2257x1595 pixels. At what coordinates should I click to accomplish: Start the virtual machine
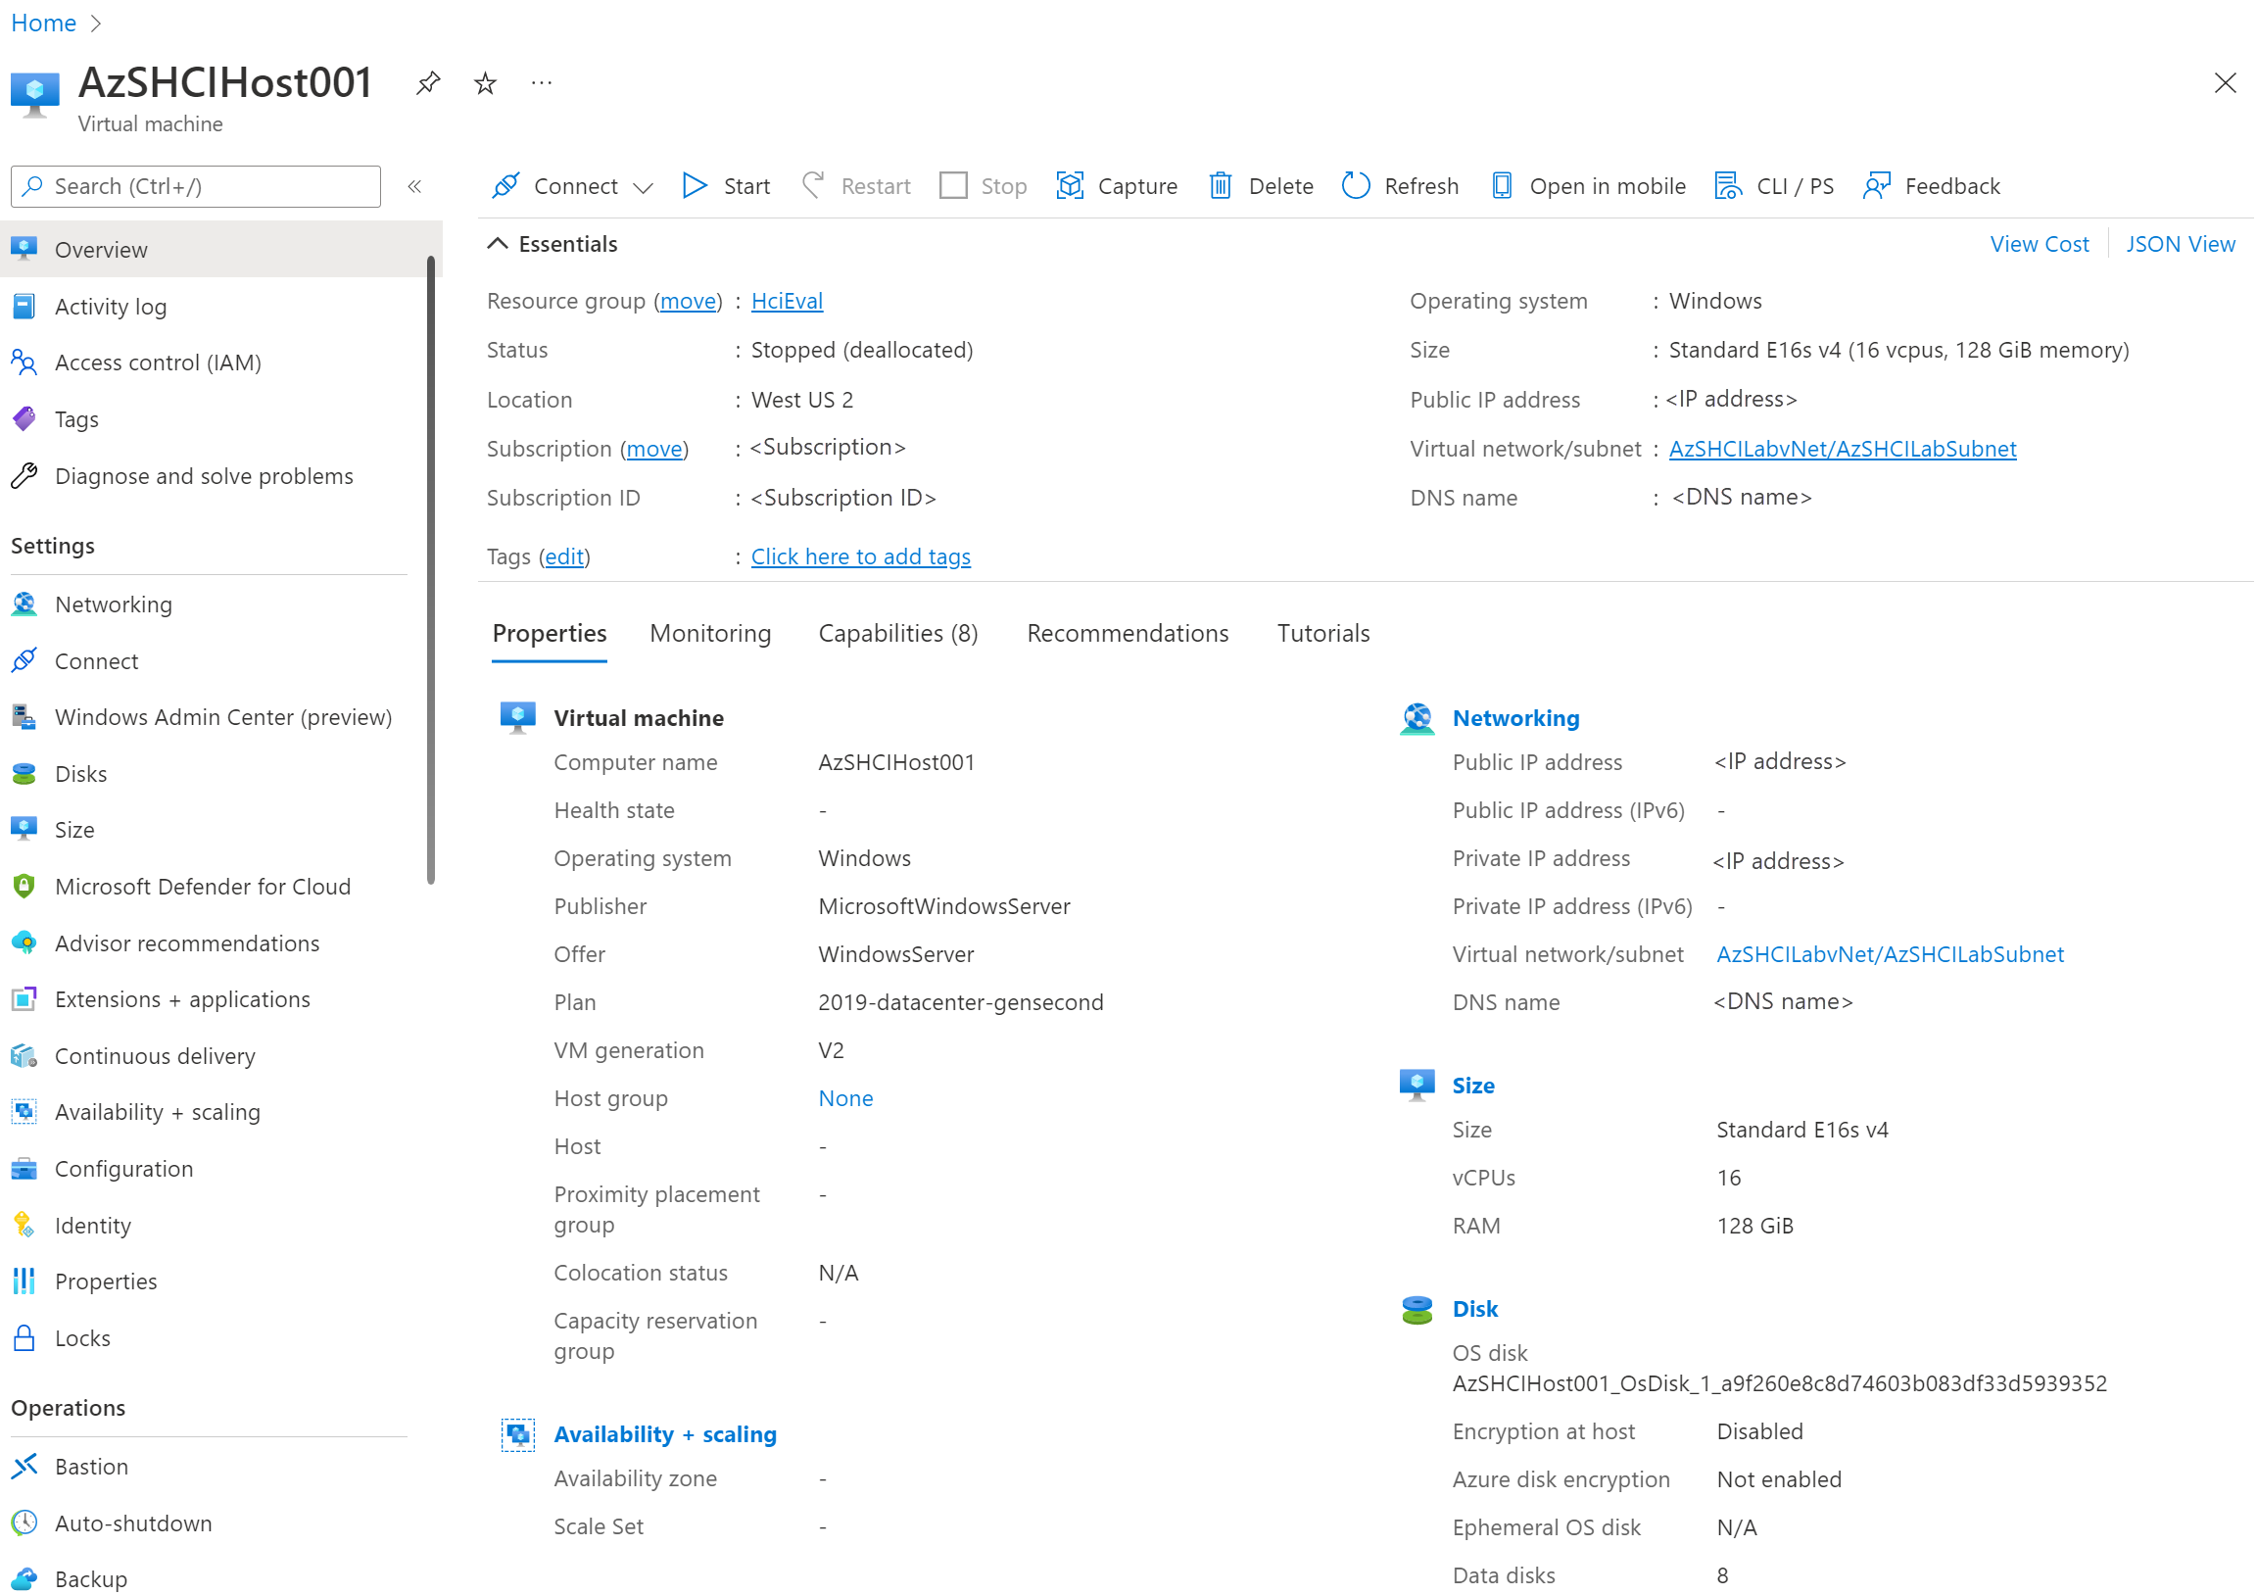click(727, 186)
